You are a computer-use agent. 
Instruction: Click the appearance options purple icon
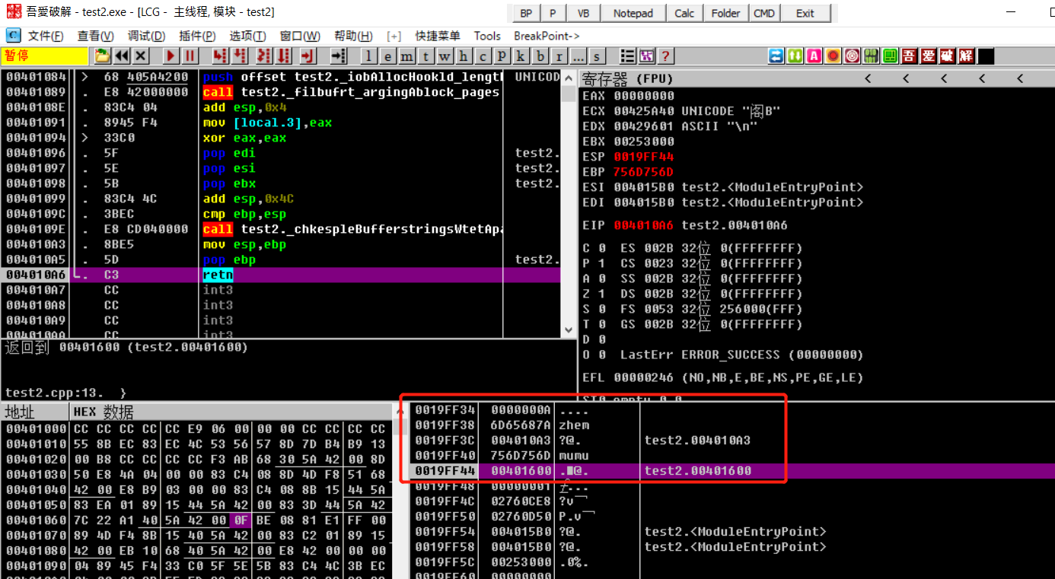coord(646,56)
